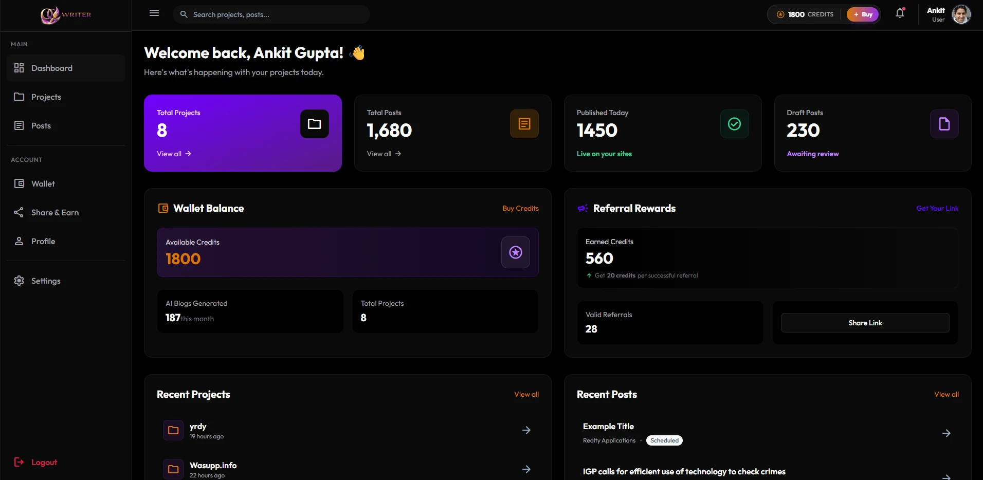Click the Scheduled status pill on Example Title
983x480 pixels.
click(664, 440)
